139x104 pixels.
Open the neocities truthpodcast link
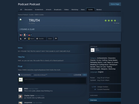(34, 70)
